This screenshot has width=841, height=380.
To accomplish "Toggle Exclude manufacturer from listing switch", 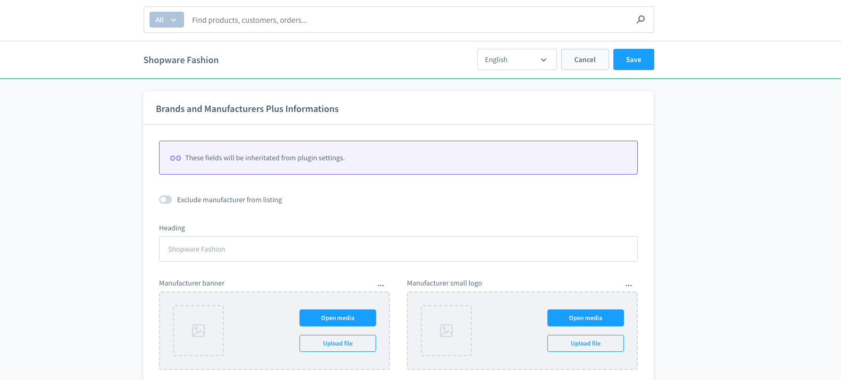I will [165, 200].
